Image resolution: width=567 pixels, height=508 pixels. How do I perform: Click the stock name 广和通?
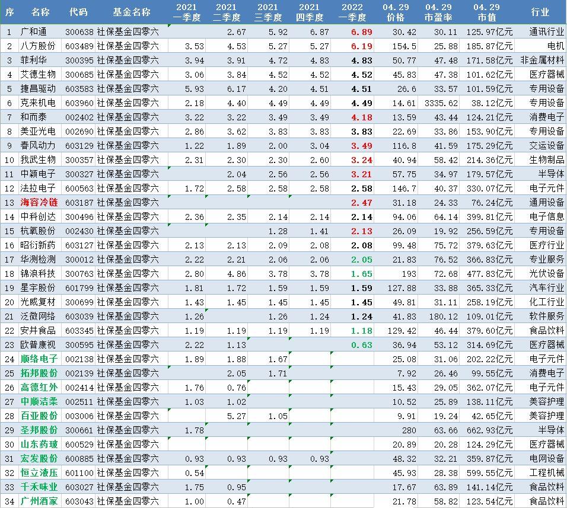34,32
